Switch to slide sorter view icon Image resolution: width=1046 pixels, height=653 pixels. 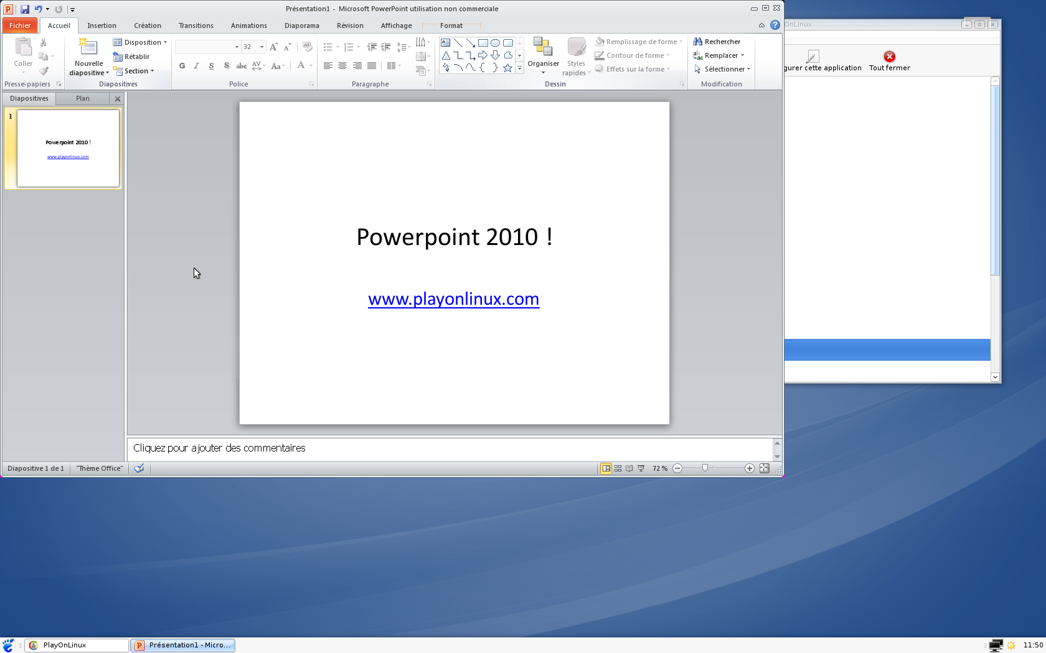[618, 468]
